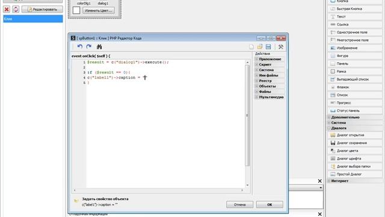The image size is (385, 217).
Task: Place cursor in line 4 caption code
Action: point(117,78)
